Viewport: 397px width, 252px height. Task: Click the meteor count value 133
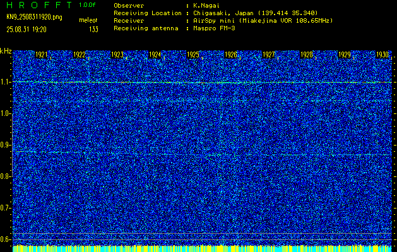(93, 30)
